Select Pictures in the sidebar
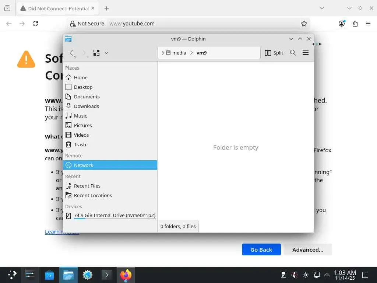 click(110, 125)
